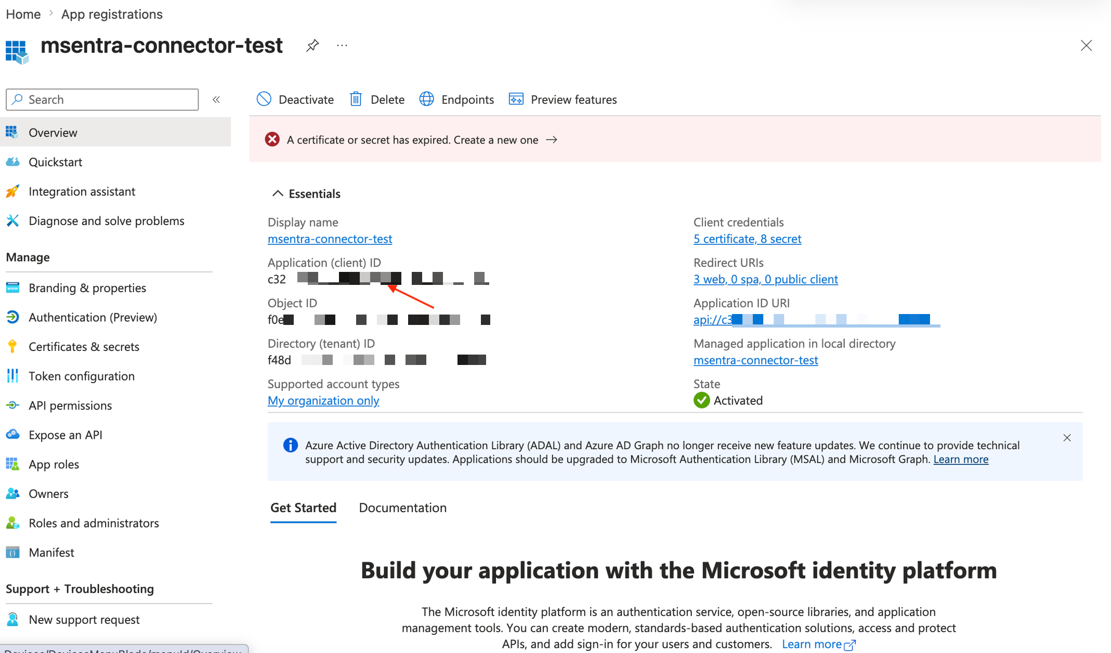Open the managed application msentra-connector-test link
The height and width of the screenshot is (653, 1111).
pyautogui.click(x=755, y=360)
